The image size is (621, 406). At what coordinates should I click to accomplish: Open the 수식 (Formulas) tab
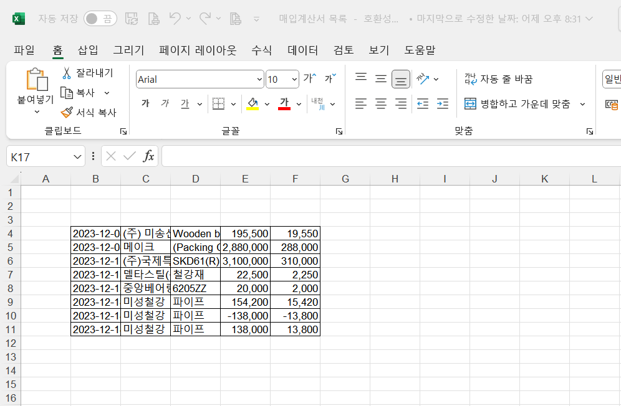coord(262,50)
